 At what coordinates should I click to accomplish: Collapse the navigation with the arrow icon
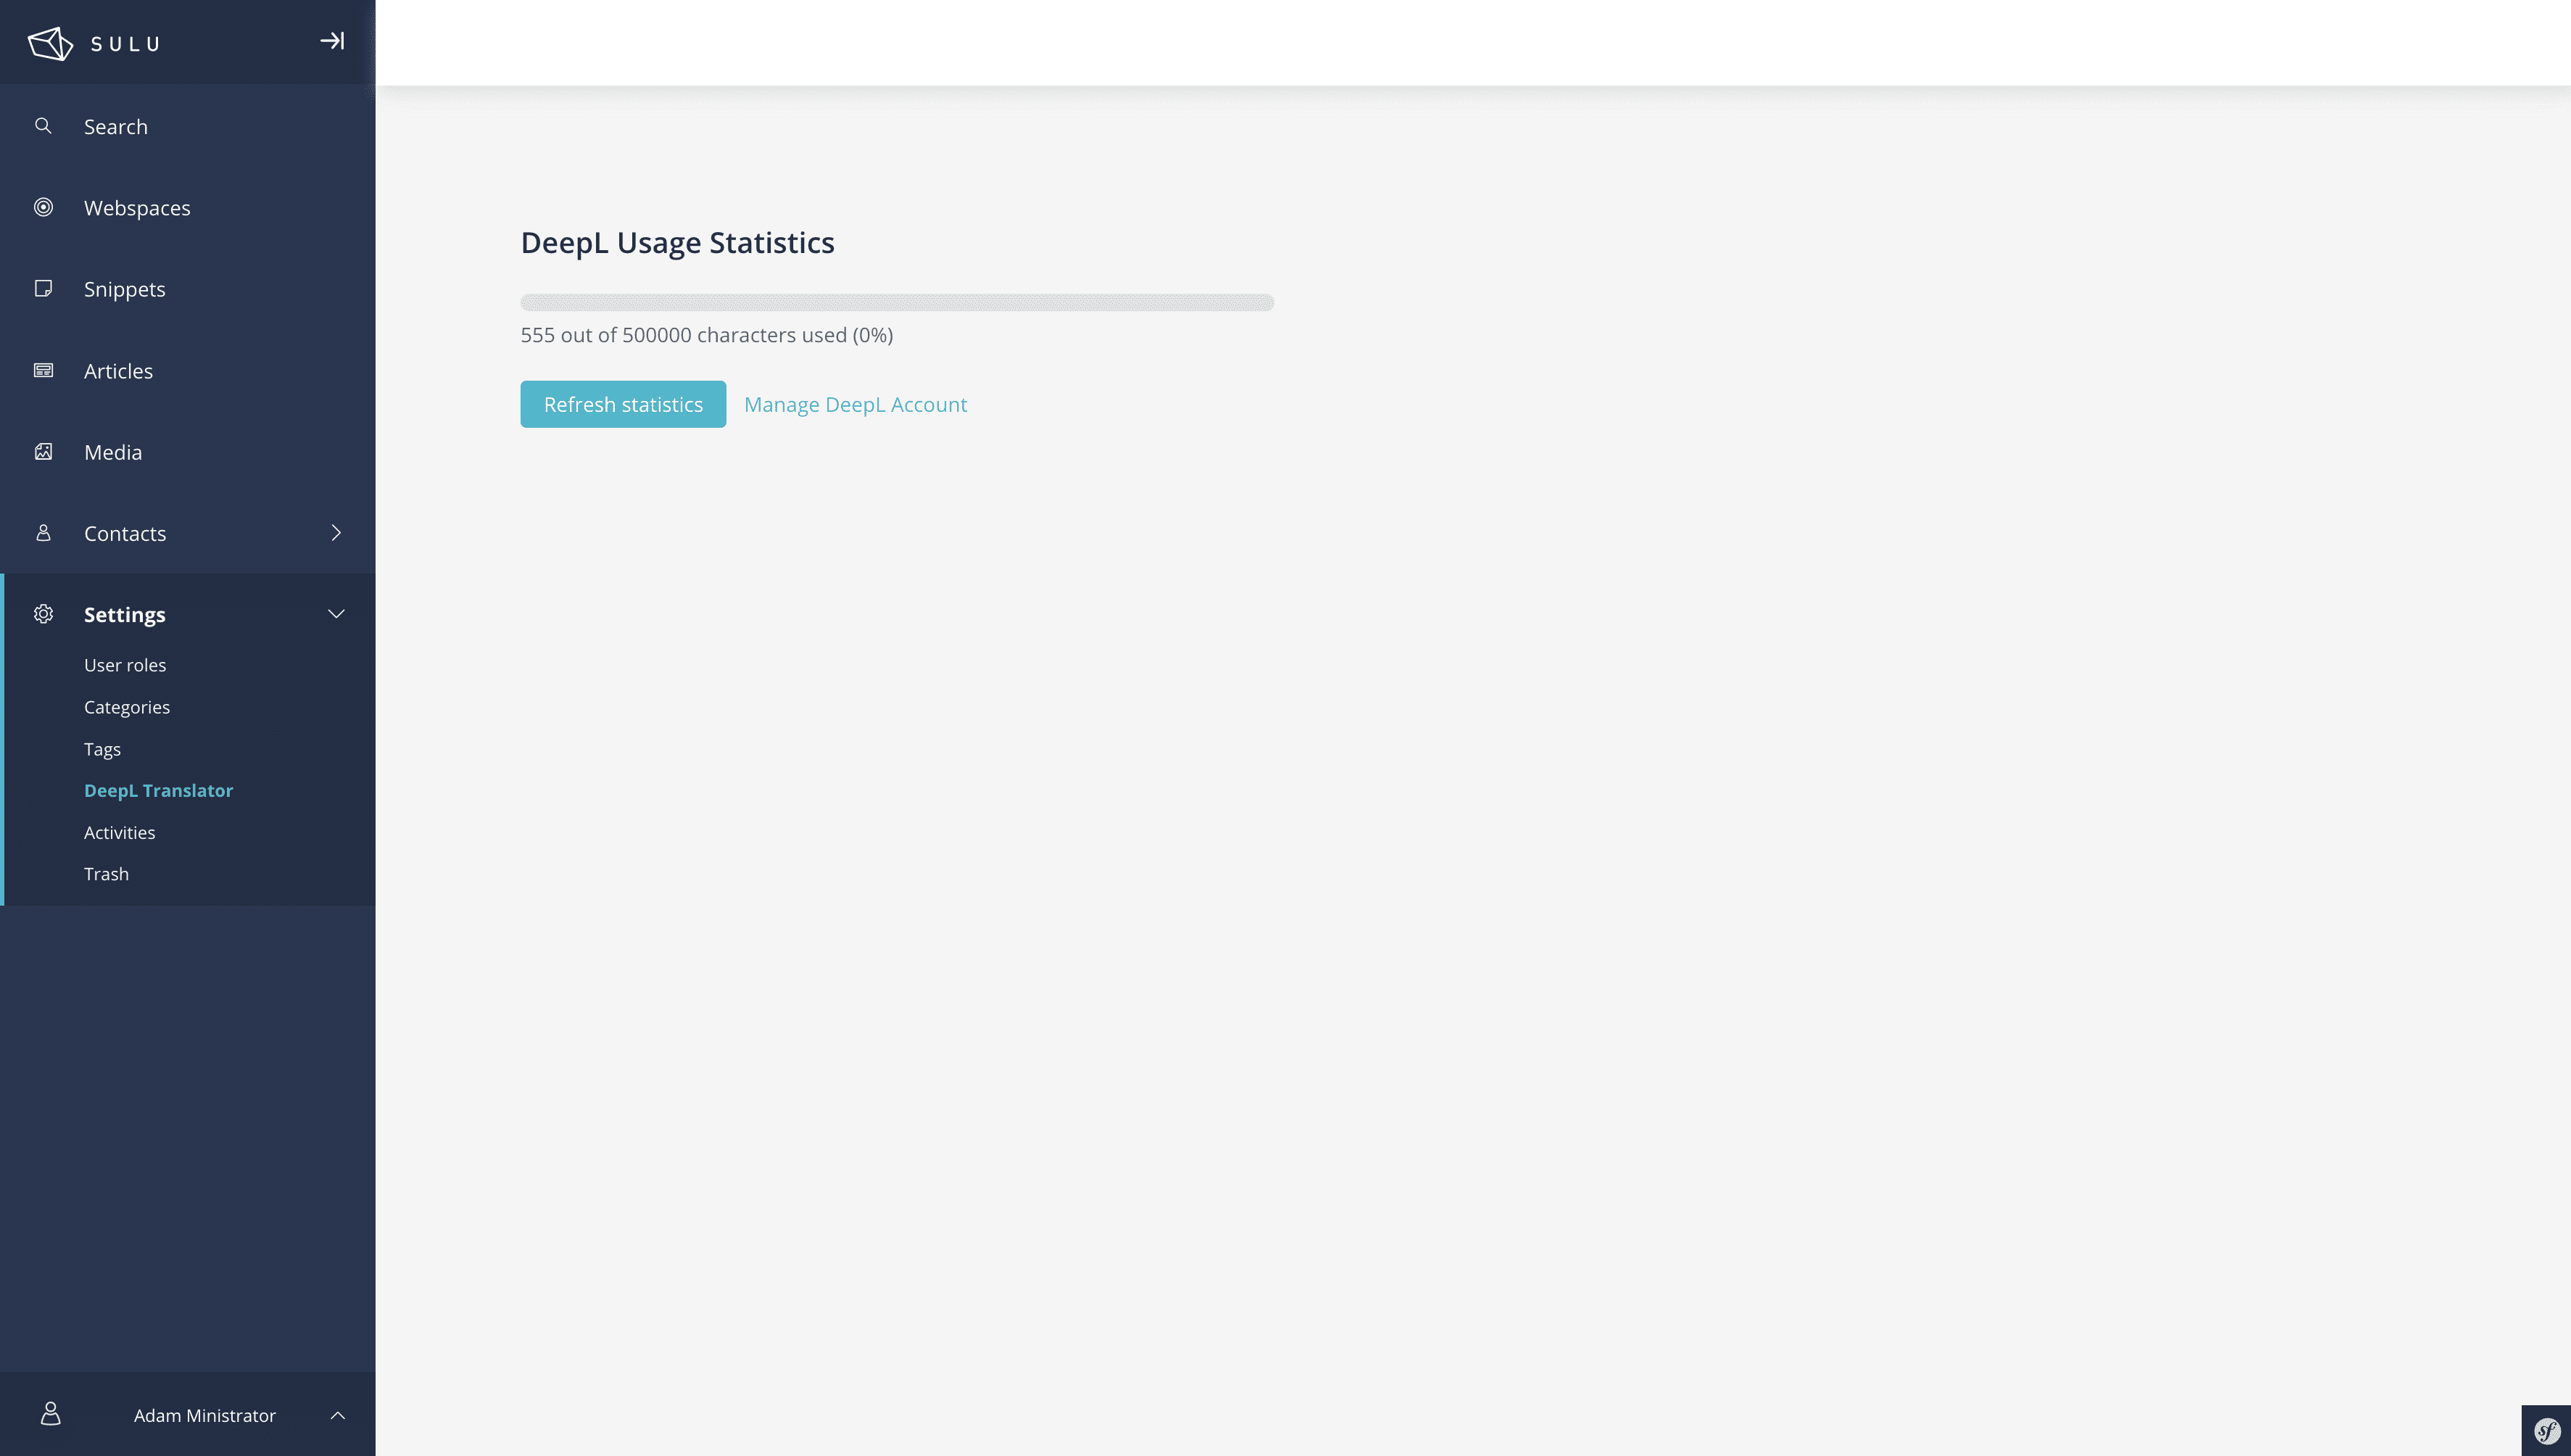(x=332, y=41)
